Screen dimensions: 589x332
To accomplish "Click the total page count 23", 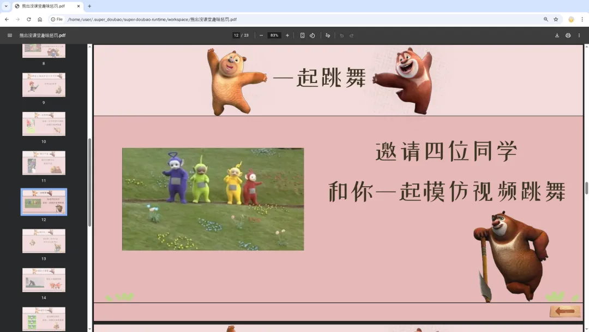I will [x=247, y=35].
